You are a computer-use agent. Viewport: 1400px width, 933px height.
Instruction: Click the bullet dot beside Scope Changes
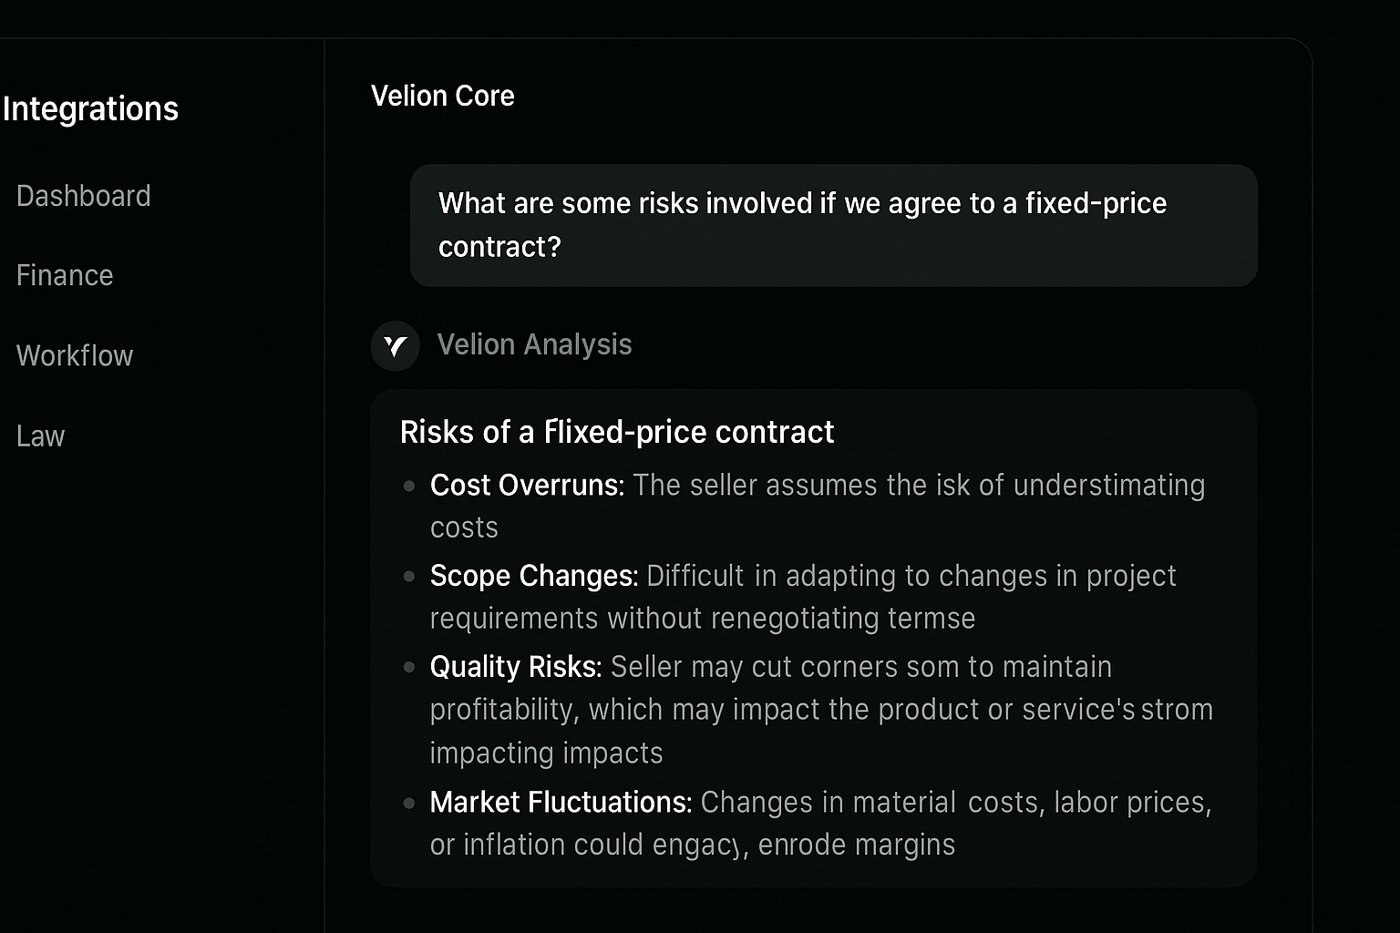coord(409,577)
